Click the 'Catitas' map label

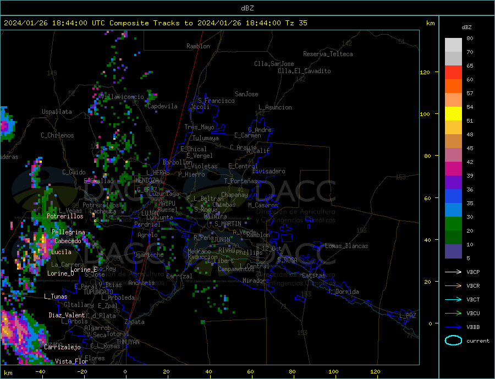pos(313,276)
